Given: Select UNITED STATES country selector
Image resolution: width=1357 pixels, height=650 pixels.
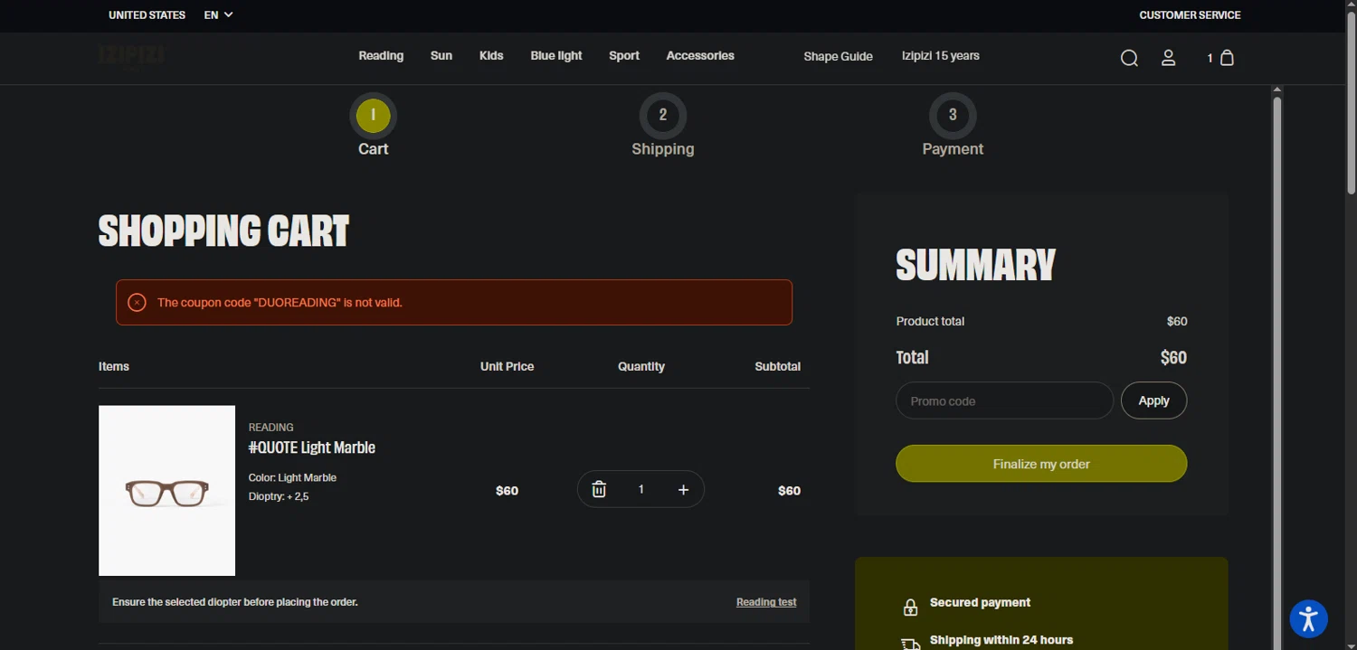Looking at the screenshot, I should click(147, 14).
